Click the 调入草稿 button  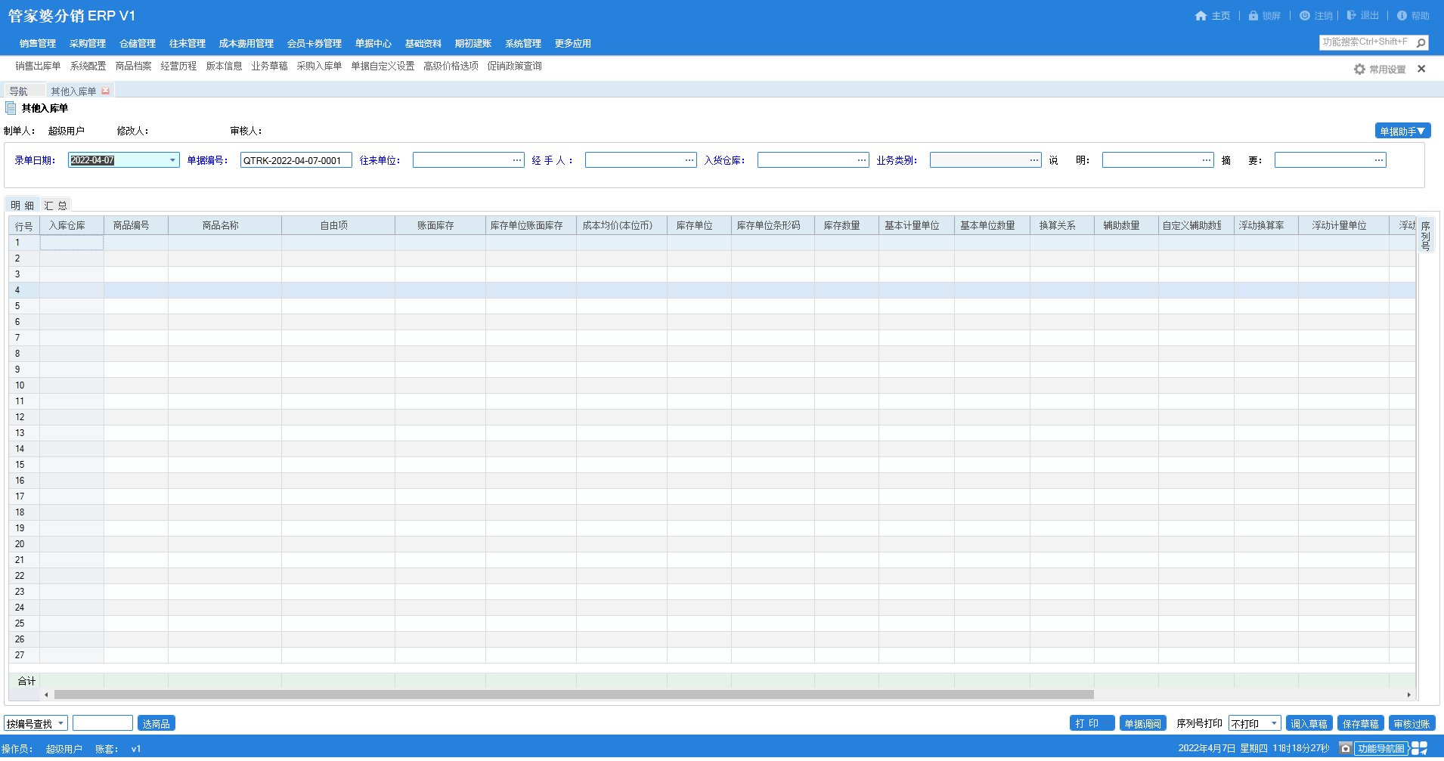(1309, 724)
